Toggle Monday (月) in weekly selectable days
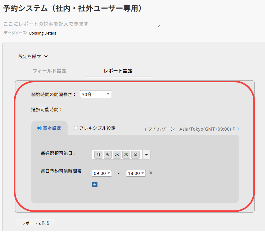Viewport: 265px width, 233px height. click(98, 155)
